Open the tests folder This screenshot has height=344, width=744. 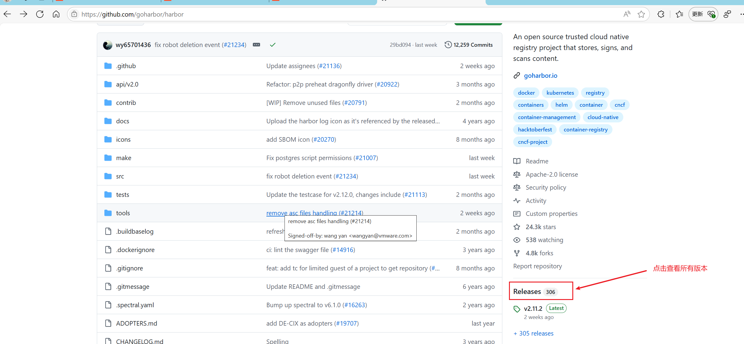(122, 195)
